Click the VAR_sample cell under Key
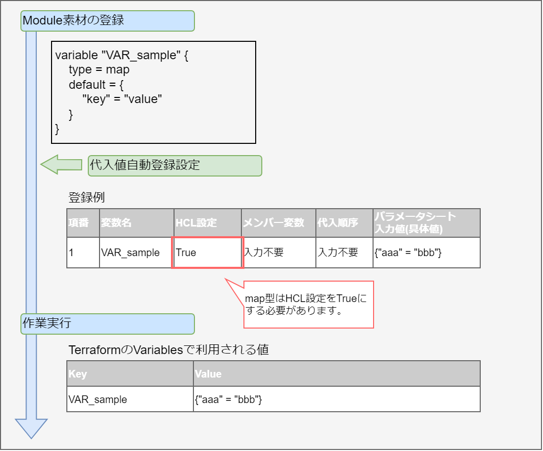This screenshot has height=451, width=543. [130, 399]
